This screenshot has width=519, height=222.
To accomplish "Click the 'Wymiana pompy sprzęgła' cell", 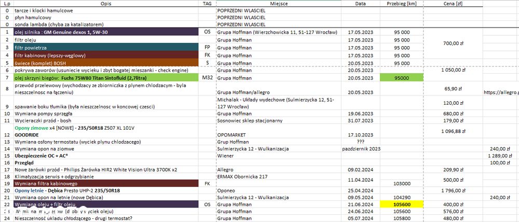I will pos(106,114).
